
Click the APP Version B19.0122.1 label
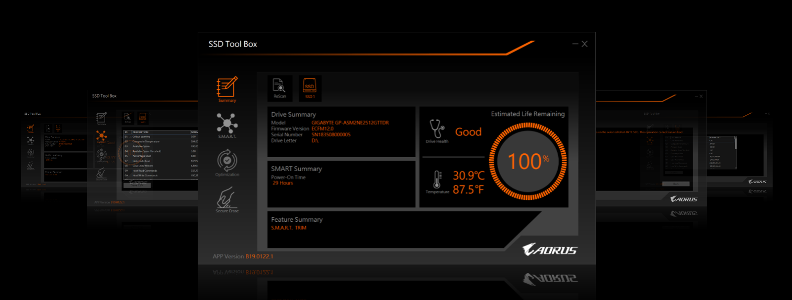pos(243,256)
